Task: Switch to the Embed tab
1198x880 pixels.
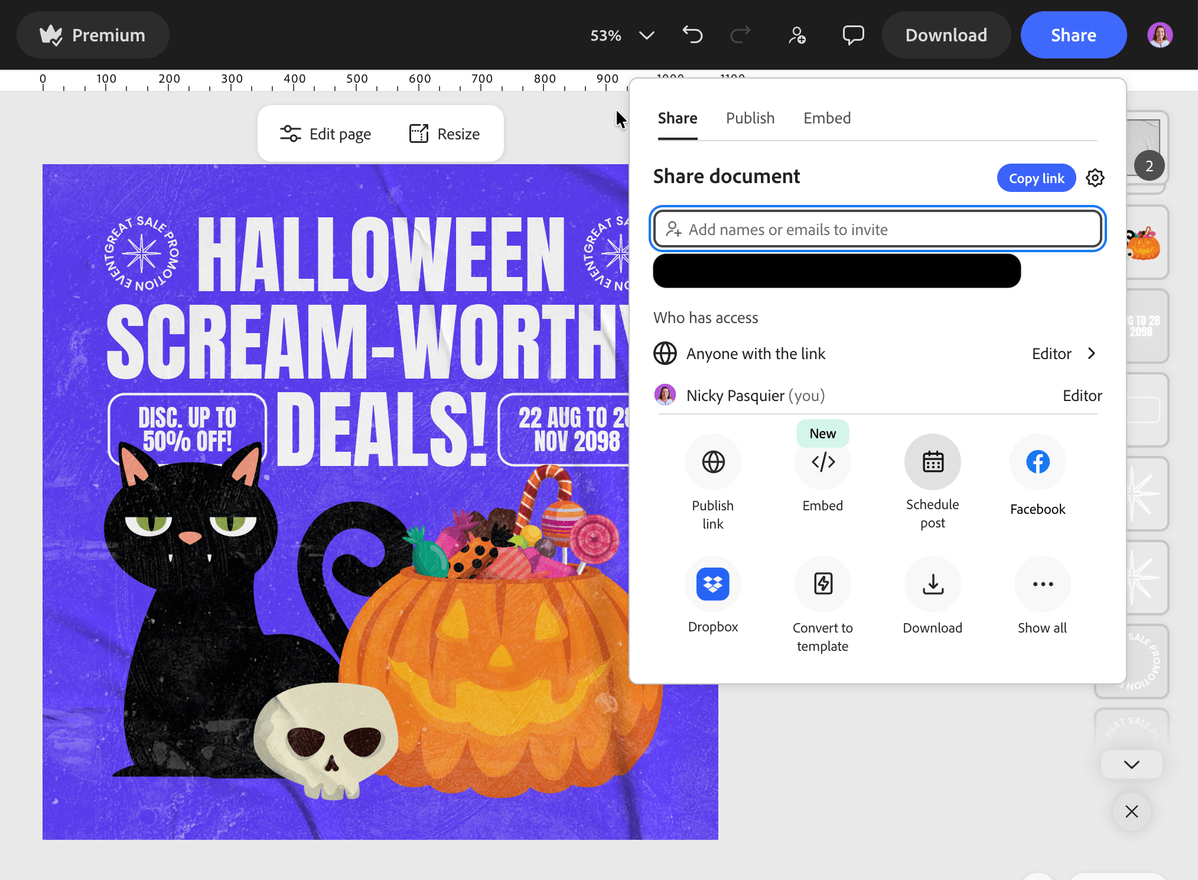Action: pyautogui.click(x=827, y=118)
